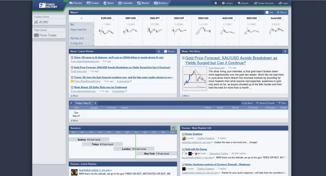Click the Create Account link
Screen dimensions: 326x176
click(x=264, y=3)
